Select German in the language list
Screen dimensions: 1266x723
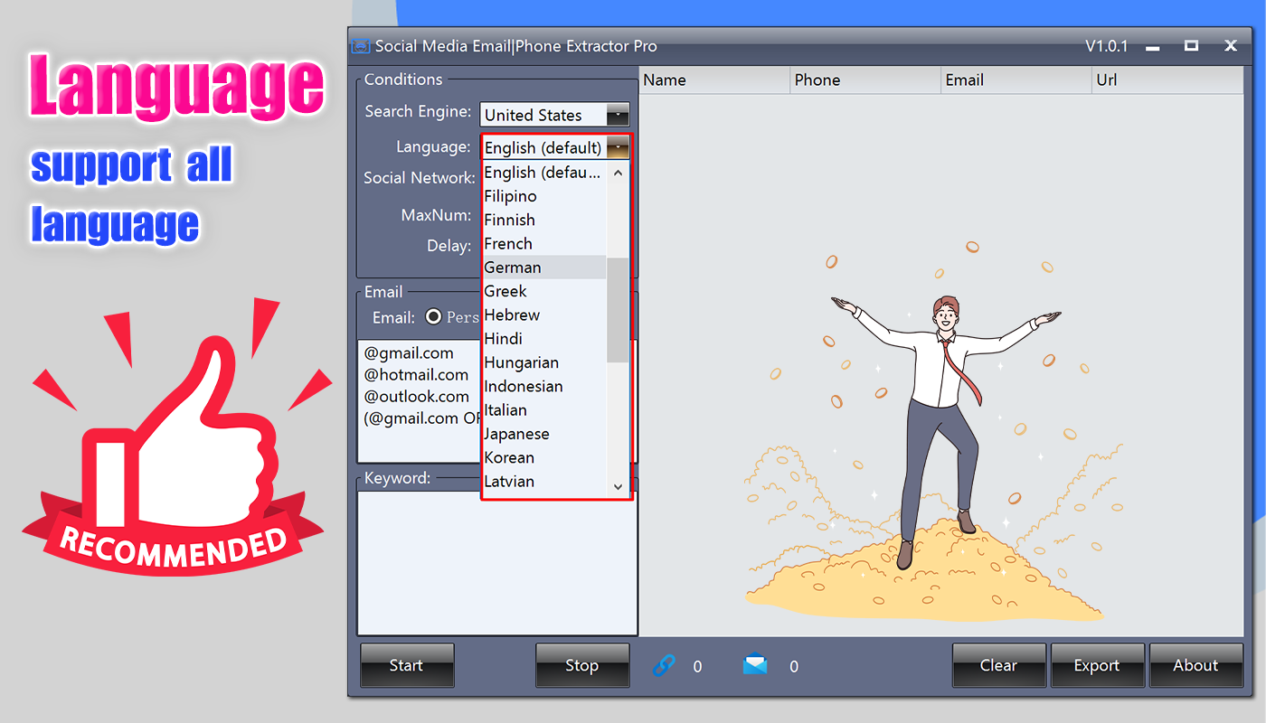[543, 268]
